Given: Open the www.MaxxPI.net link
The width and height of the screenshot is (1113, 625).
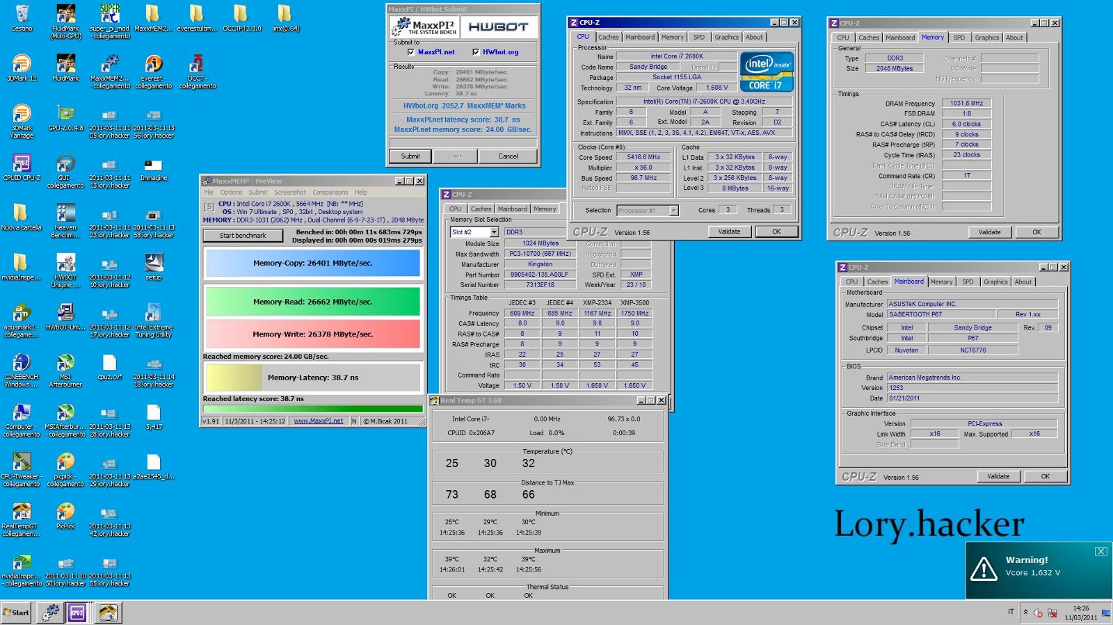Looking at the screenshot, I should [x=318, y=421].
